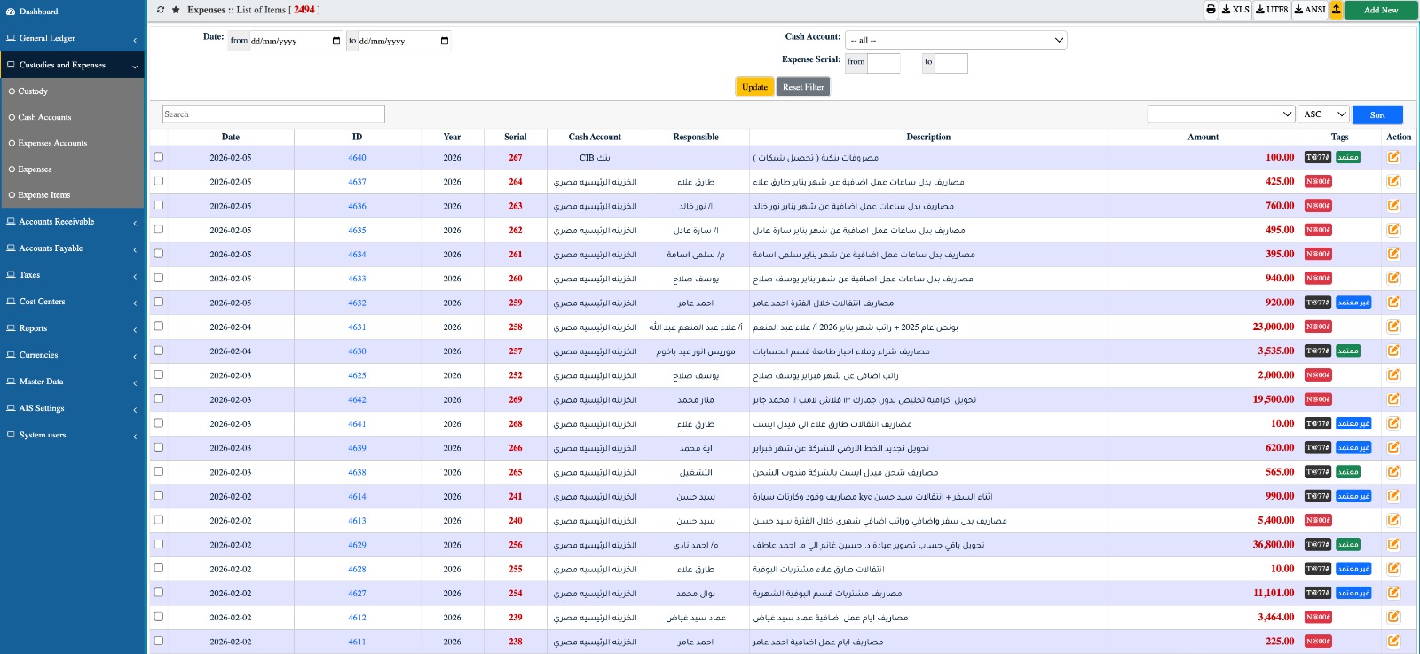This screenshot has width=1420, height=654.
Task: Open Expense Items in the sidebar
Action: [x=44, y=195]
